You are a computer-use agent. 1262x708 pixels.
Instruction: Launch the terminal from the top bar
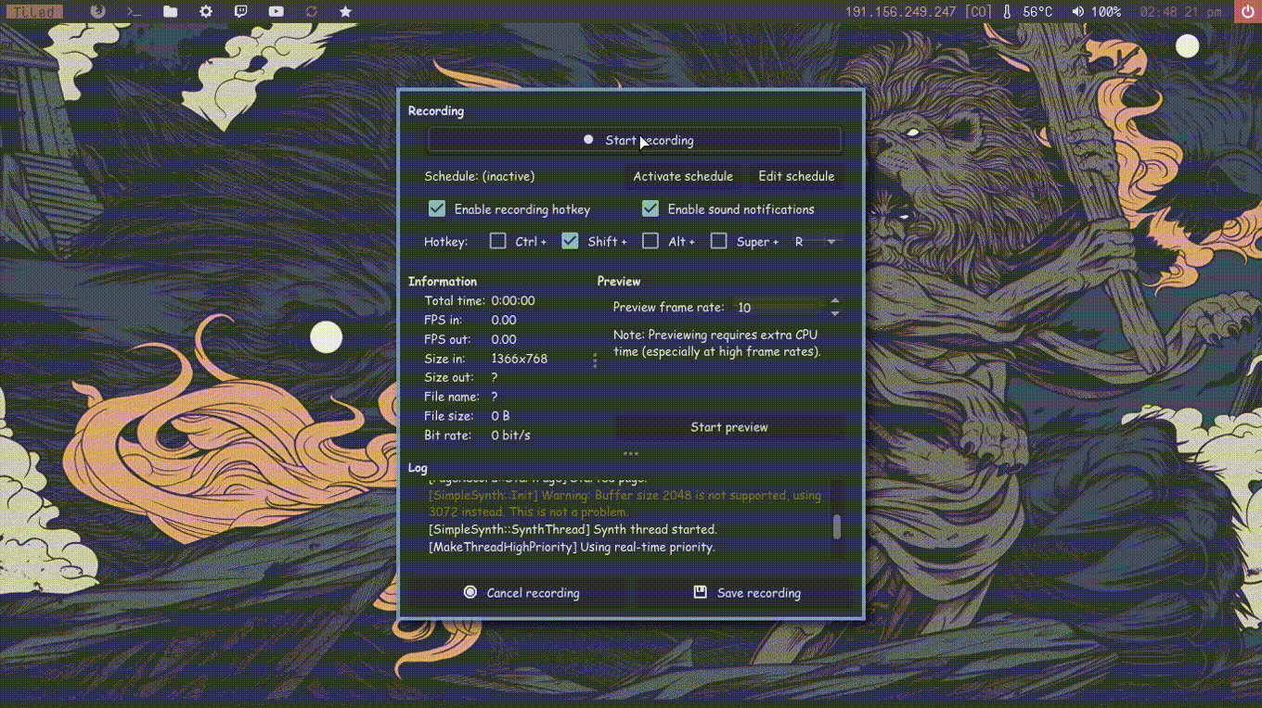[135, 12]
